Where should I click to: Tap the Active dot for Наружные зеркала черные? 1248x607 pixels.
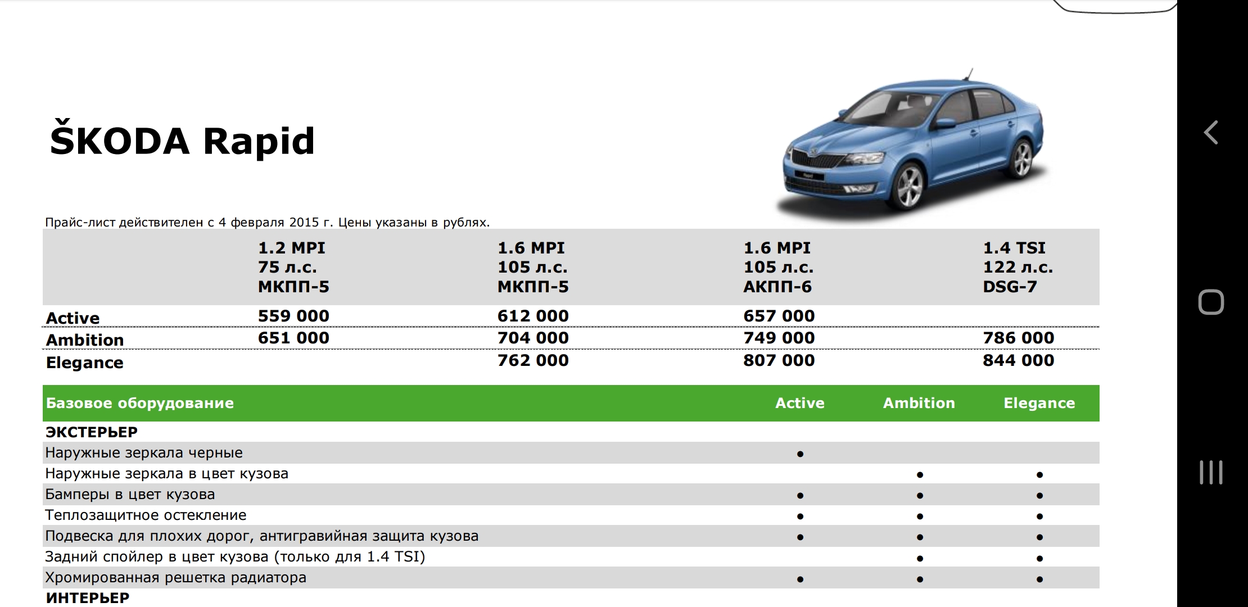tap(800, 454)
